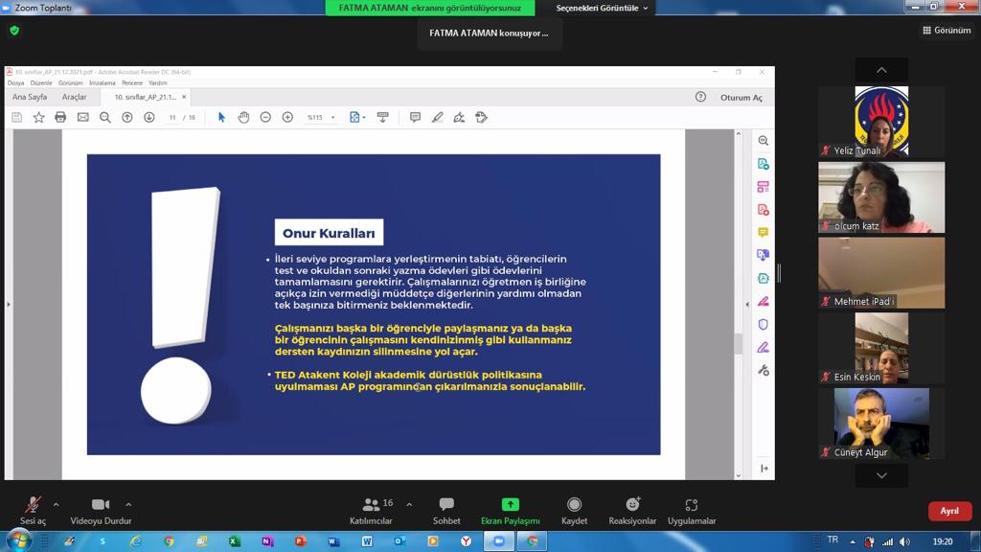Open the Pencere menu

(132, 82)
